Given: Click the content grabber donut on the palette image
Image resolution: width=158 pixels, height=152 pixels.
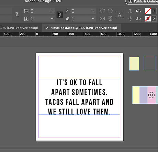Looking at the screenshot, I should point(151,95).
